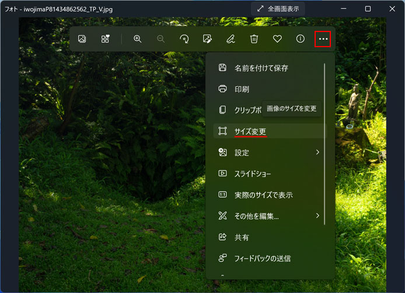
Task: Delete the photo with the trash icon
Action: point(254,39)
